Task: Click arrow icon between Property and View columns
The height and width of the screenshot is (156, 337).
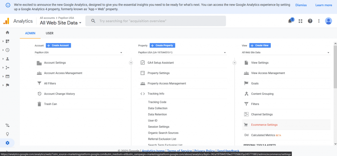Action: point(234,63)
